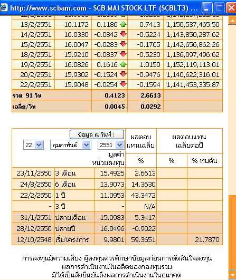Image resolution: width=236 pixels, height=280 pixels.
Task: Click the ปลายปี row label
Action: (65, 228)
